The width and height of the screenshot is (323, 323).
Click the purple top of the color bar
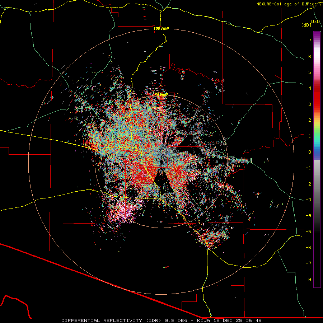click(317, 35)
